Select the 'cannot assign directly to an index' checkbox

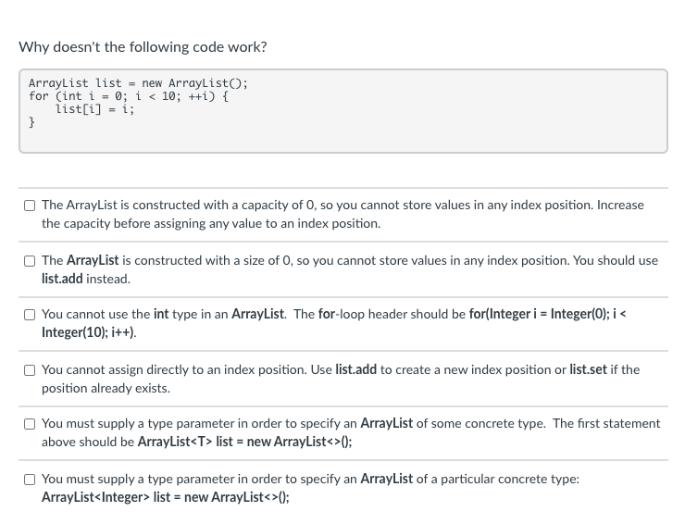pyautogui.click(x=30, y=370)
